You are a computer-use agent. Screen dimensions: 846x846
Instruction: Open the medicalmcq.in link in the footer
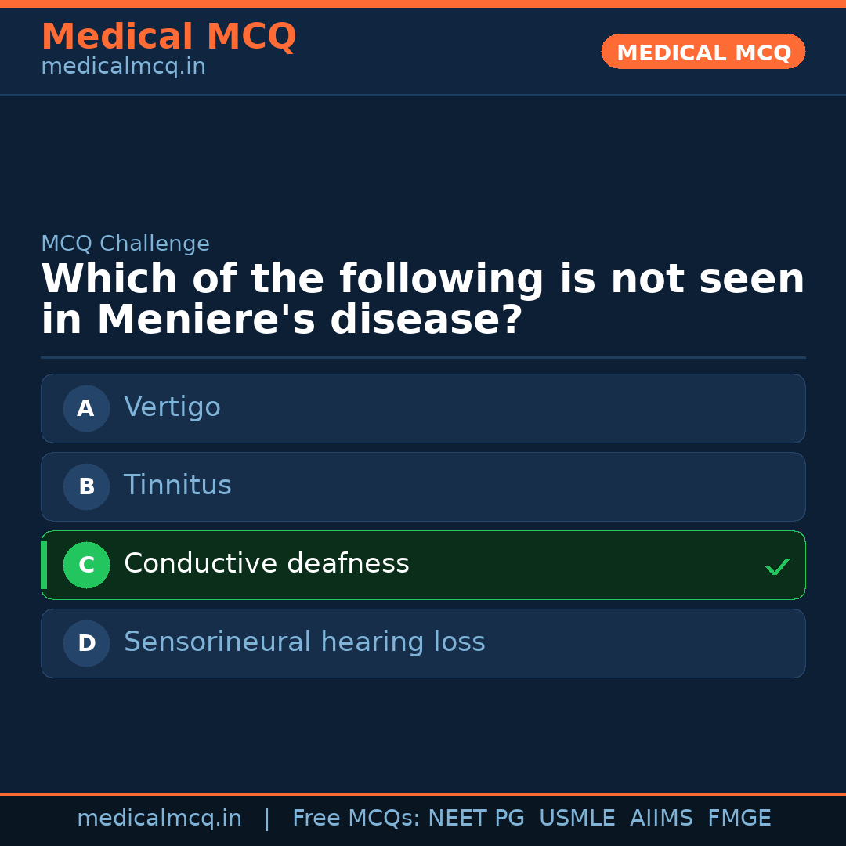pyautogui.click(x=159, y=819)
